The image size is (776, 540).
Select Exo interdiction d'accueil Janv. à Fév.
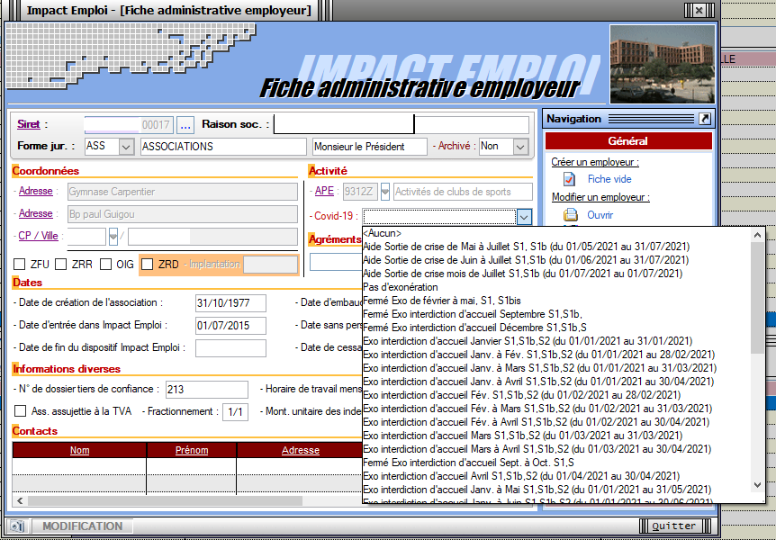[539, 355]
